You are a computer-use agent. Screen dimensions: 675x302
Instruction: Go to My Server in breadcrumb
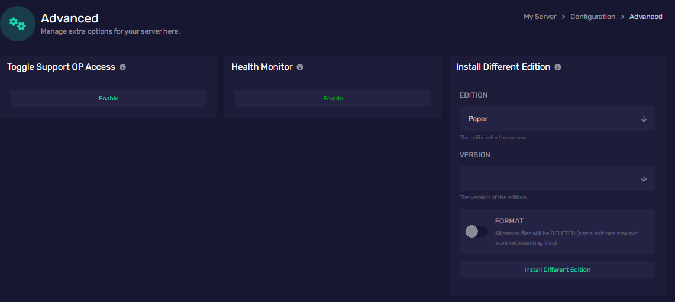point(540,17)
